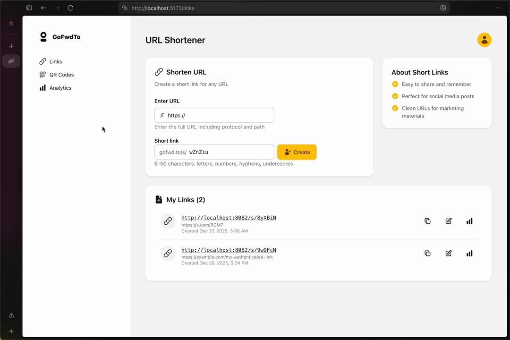Open the Links sidebar item
Image resolution: width=510 pixels, height=340 pixels.
(55, 61)
